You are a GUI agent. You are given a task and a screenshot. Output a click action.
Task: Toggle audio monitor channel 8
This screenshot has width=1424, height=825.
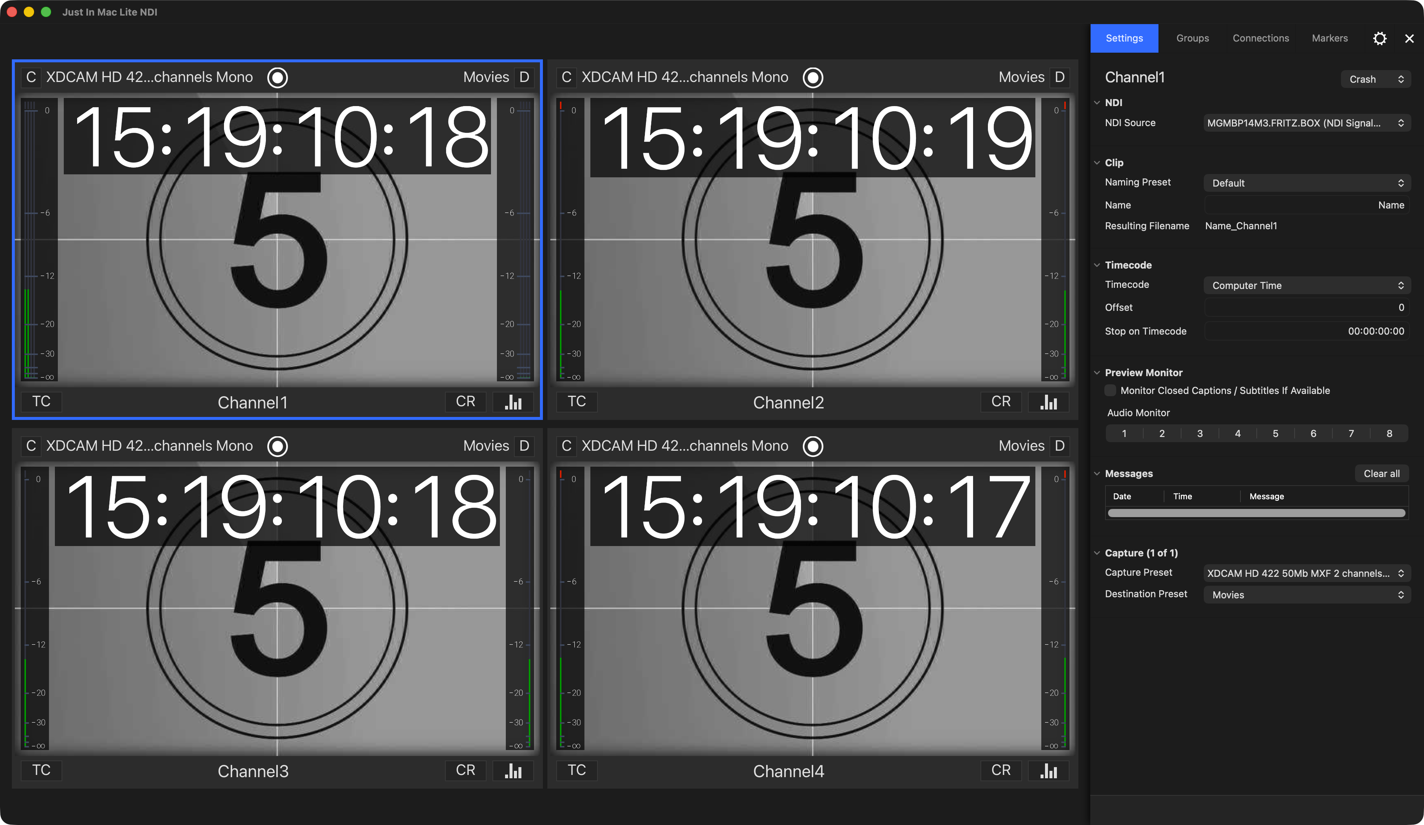(x=1389, y=434)
